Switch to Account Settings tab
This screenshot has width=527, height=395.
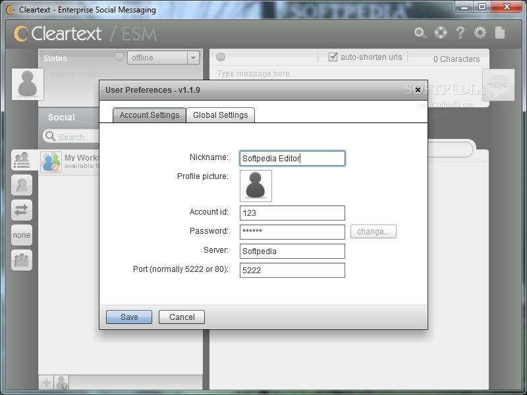coord(150,115)
